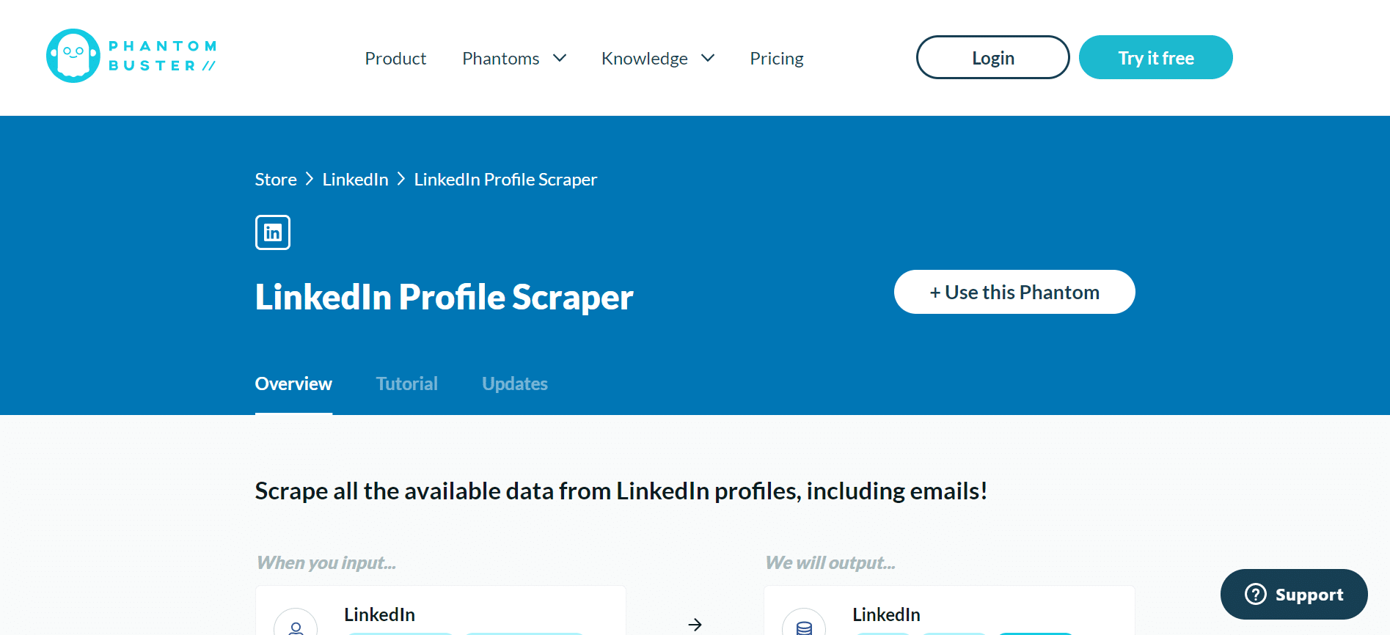Switch to the Updates tab
This screenshot has height=635, width=1390.
click(x=514, y=383)
